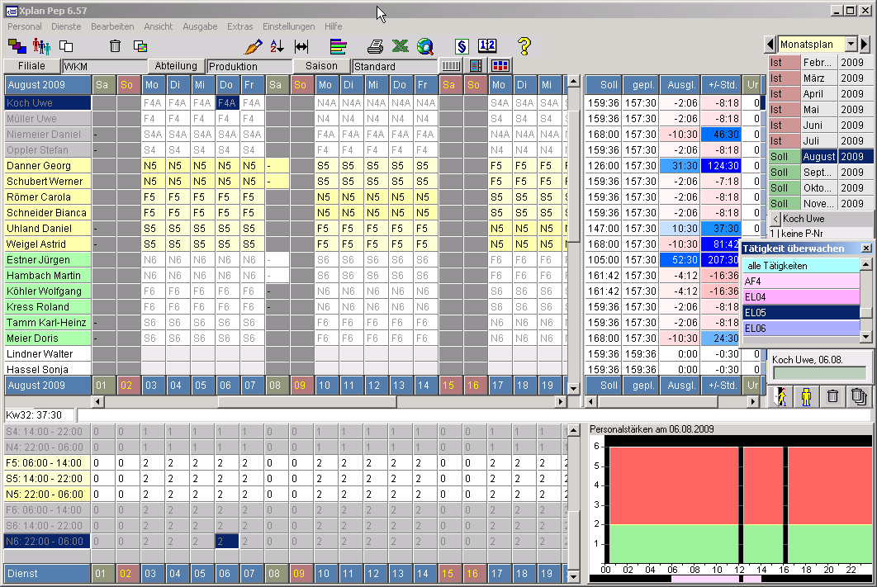Click the copy pages toolbar icon
The height and width of the screenshot is (587, 877).
[67, 46]
